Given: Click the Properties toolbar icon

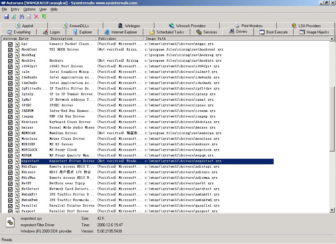Looking at the screenshot, I should click(29, 16).
